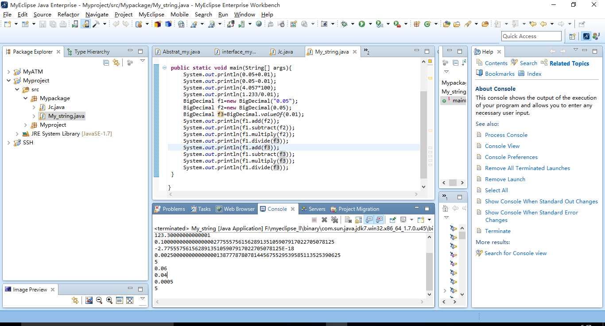
Task: Open the Refactor menu
Action: point(68,14)
